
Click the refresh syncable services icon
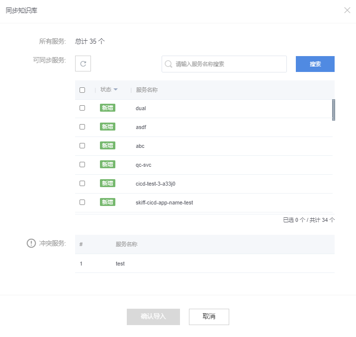[83, 64]
